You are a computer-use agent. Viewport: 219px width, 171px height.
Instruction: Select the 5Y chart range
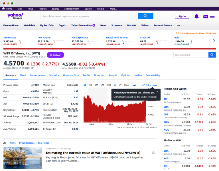pyautogui.click(x=120, y=85)
